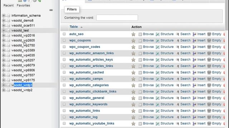Star the wpc_coupon_codes table
Image resolution: width=229 pixels, height=128 pixels.
pos(133,47)
